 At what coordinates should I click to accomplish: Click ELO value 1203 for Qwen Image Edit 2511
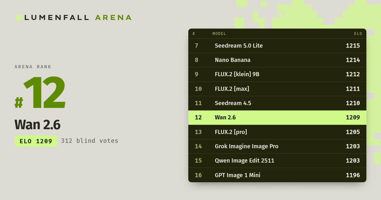coord(353,161)
